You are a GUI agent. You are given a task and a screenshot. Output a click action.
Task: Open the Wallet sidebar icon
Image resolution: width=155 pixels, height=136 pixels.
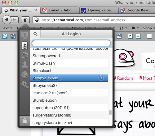[x=25, y=55]
